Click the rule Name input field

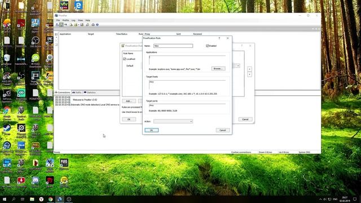pos(173,46)
